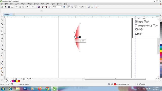
Task: Open the Window menu
Action: [59, 4]
